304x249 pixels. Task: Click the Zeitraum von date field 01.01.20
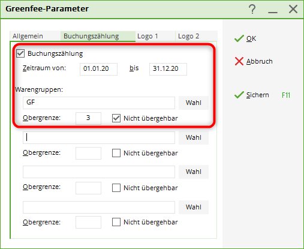click(98, 69)
